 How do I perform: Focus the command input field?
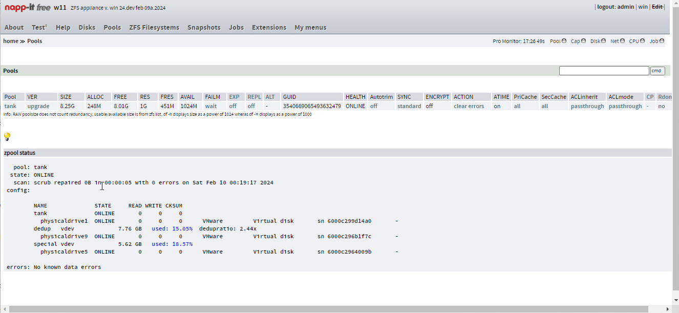pyautogui.click(x=604, y=71)
